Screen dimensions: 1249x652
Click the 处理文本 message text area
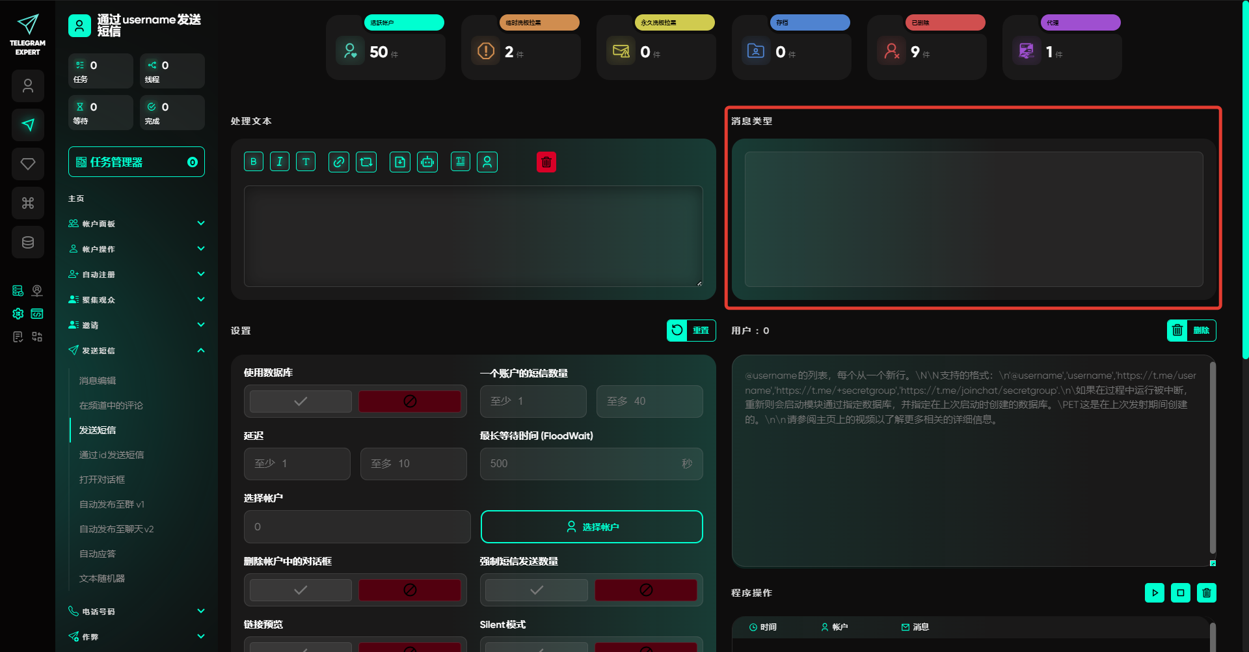(x=473, y=236)
